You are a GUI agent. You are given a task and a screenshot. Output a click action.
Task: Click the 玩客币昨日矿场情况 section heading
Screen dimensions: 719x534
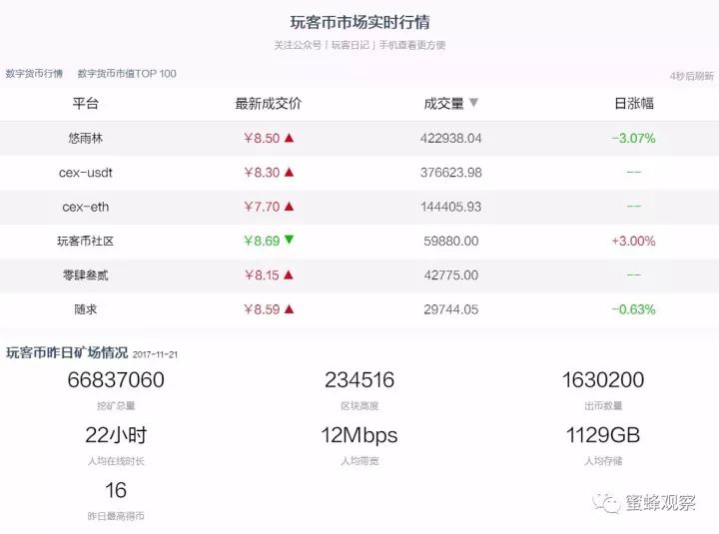point(67,352)
